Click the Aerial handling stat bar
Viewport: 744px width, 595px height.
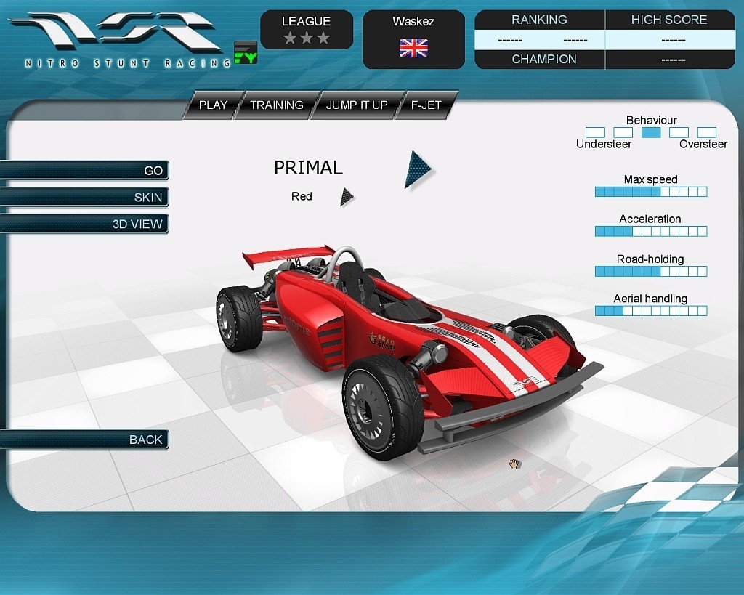pos(651,311)
